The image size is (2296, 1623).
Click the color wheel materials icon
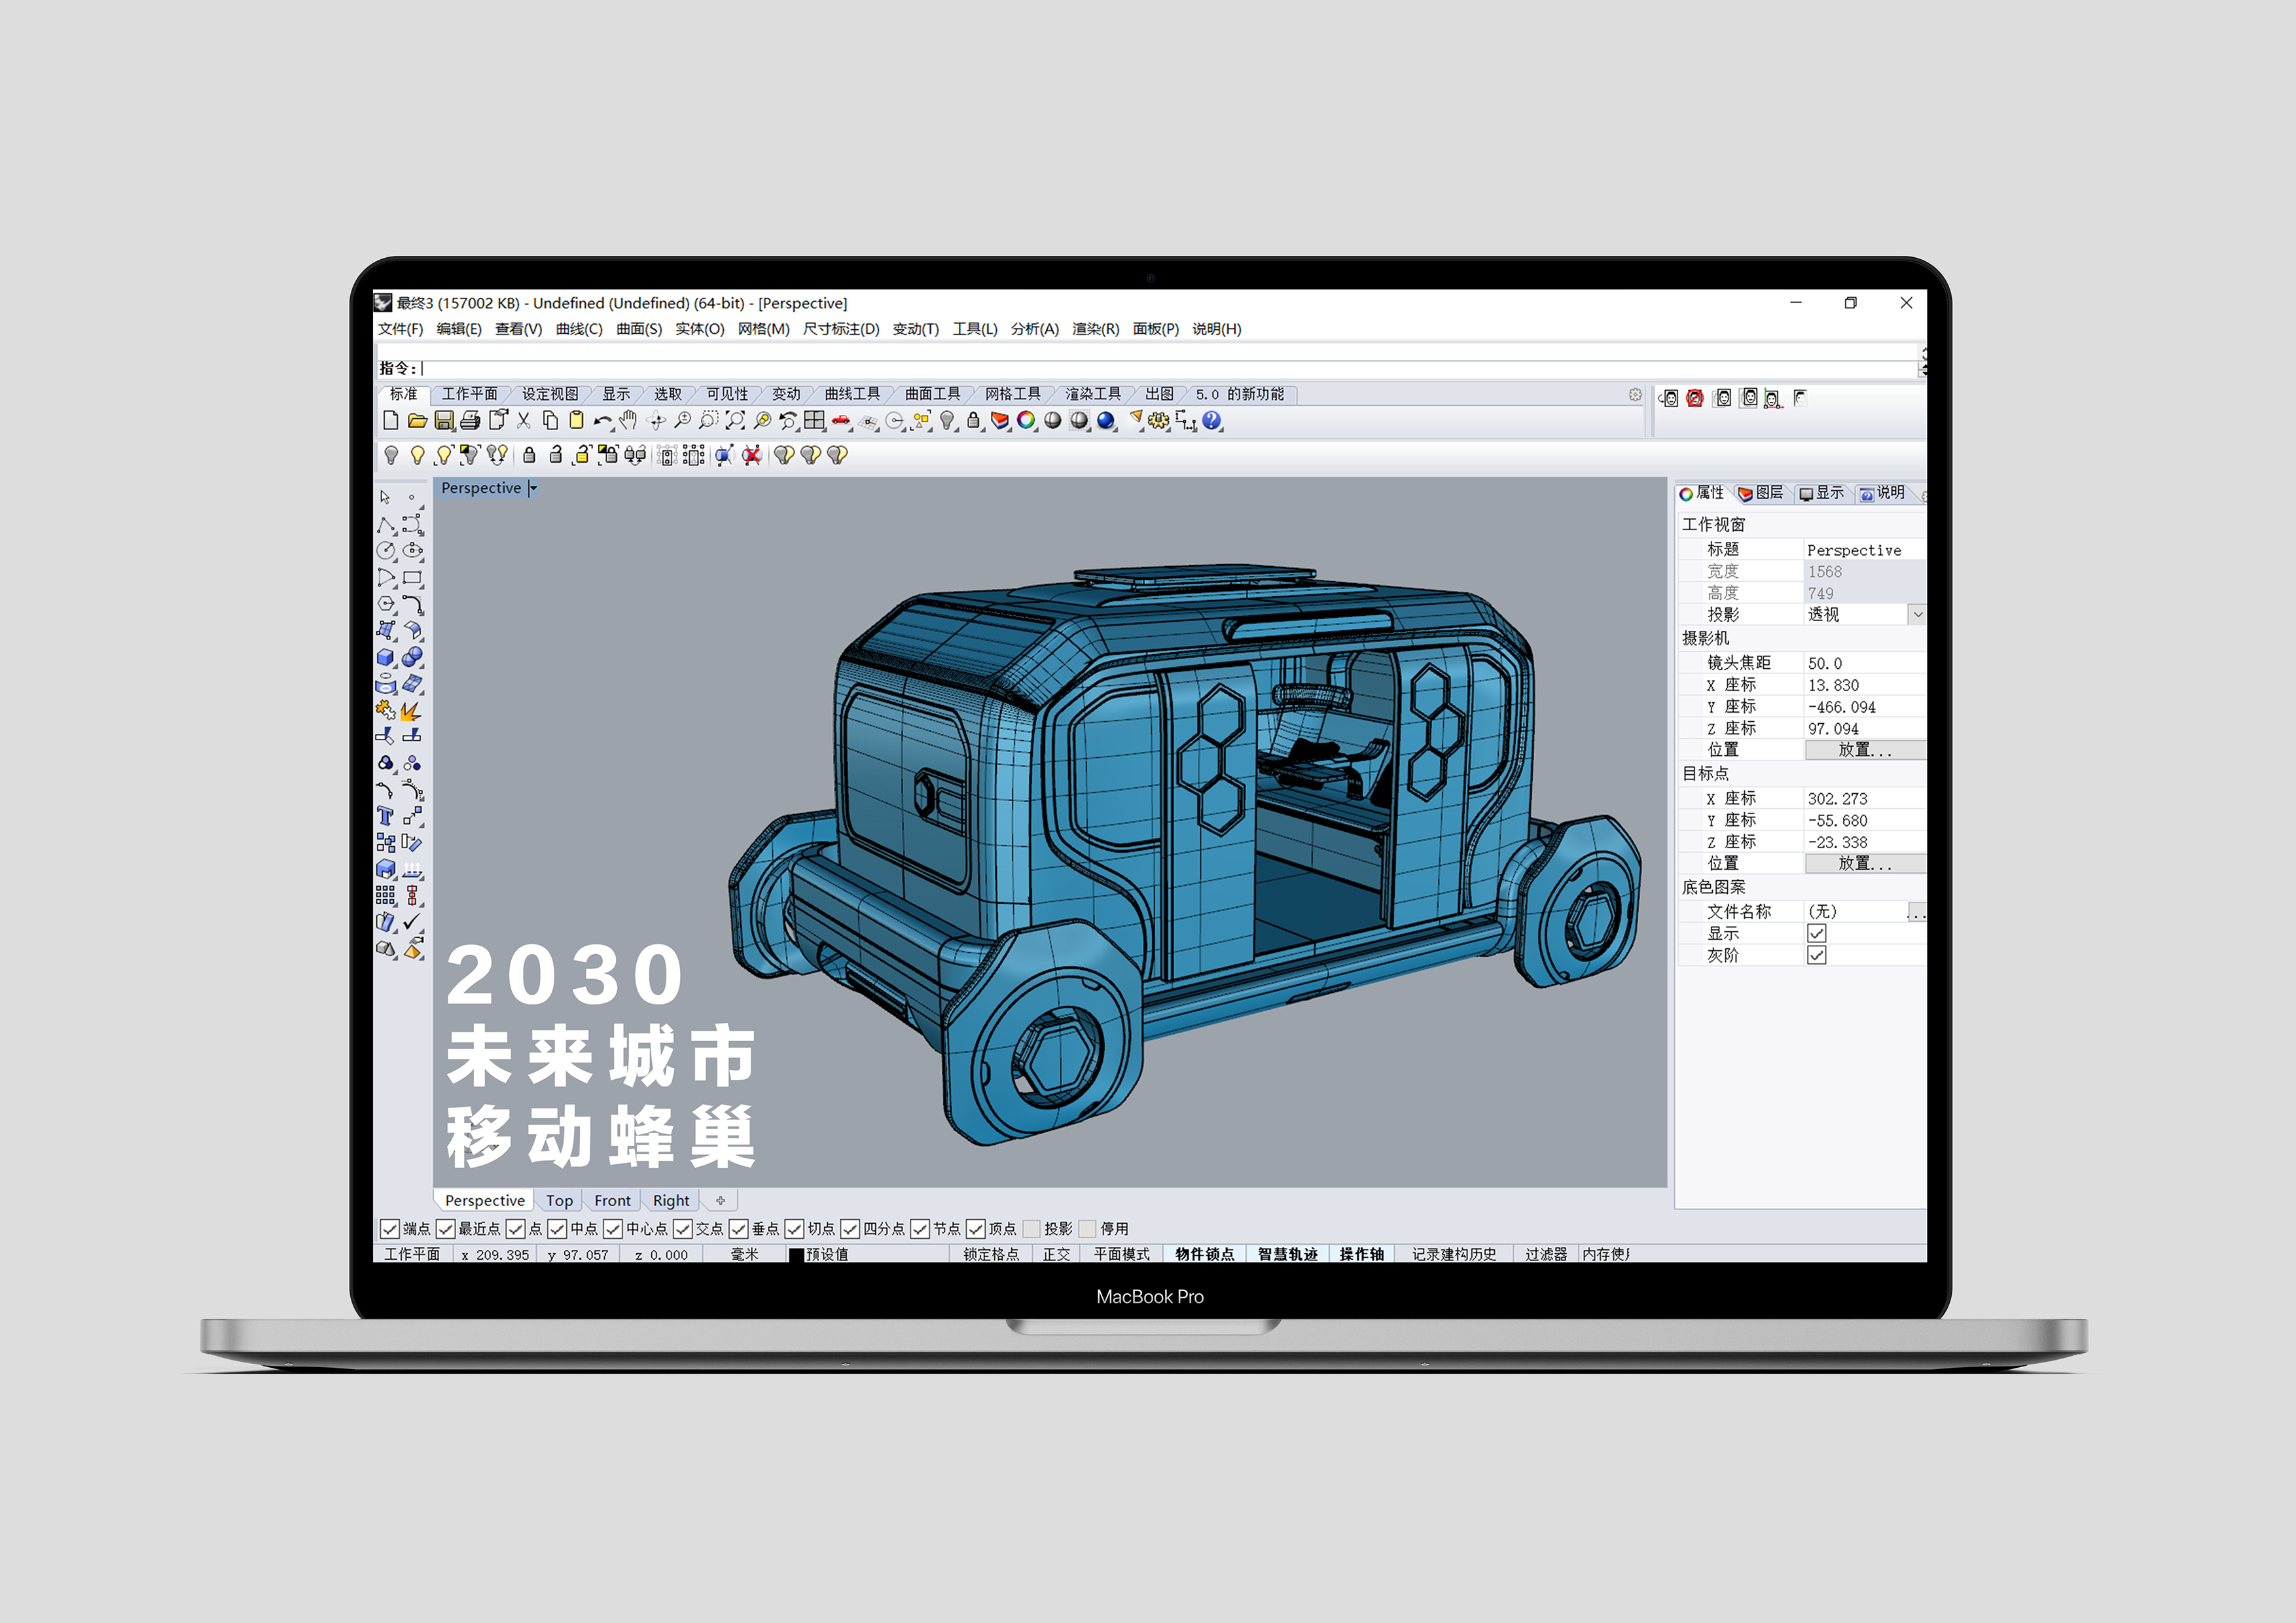coord(1026,421)
